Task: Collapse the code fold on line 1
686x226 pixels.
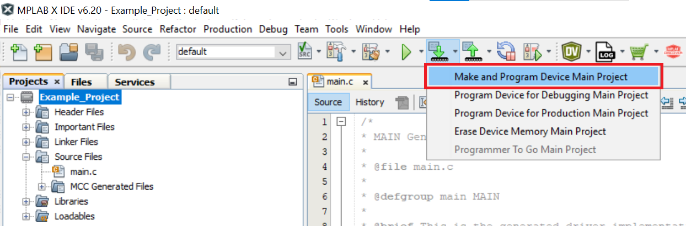Action: pyautogui.click(x=341, y=122)
